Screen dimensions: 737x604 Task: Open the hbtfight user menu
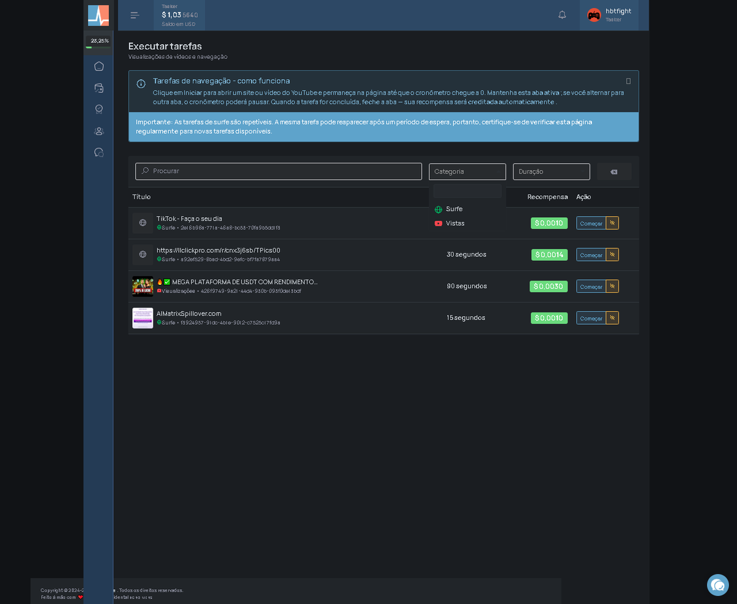pos(609,15)
